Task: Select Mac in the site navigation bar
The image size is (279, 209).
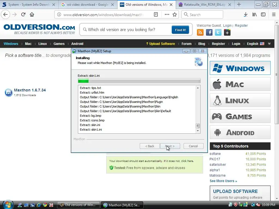Action: click(x=28, y=44)
